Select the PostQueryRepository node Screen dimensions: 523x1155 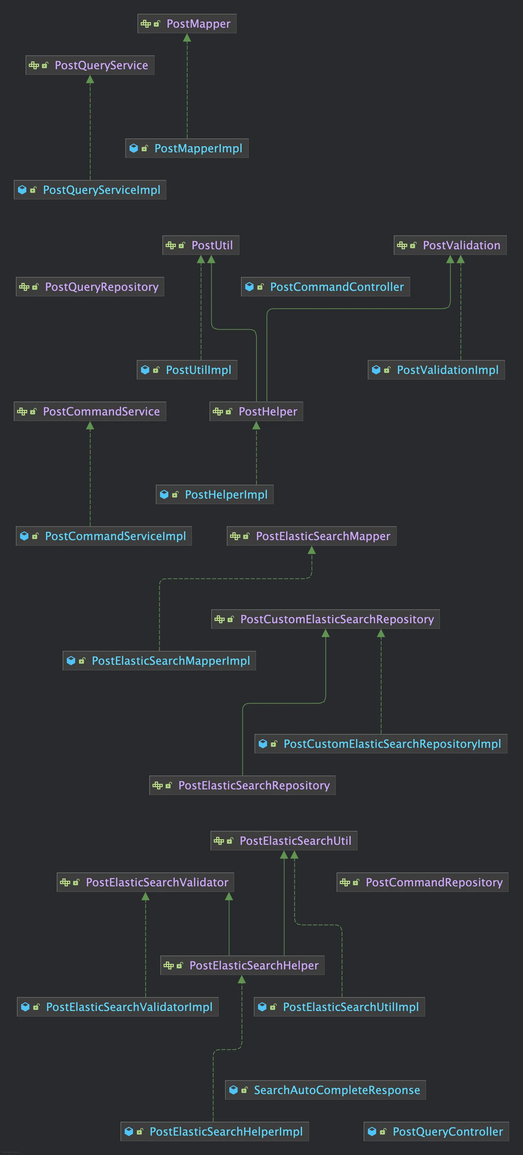(x=90, y=287)
